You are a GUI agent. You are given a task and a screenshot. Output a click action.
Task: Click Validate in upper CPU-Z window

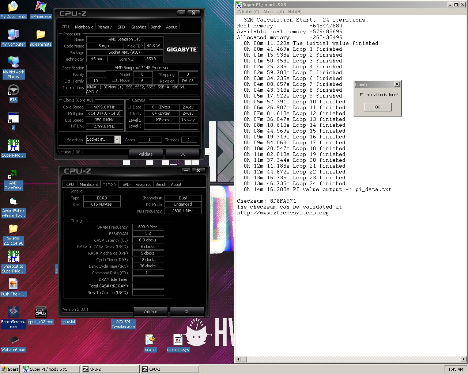pos(146,154)
